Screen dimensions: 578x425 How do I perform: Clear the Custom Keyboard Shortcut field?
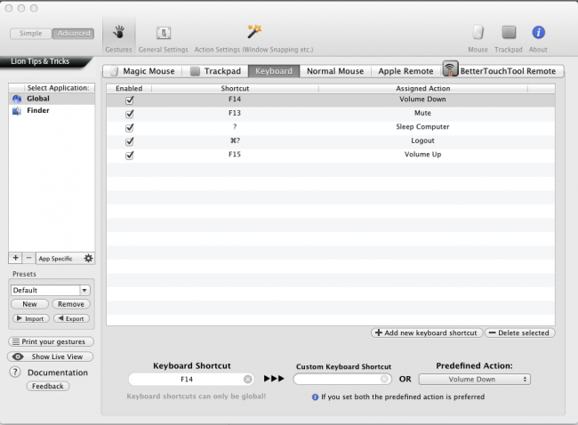coord(384,379)
